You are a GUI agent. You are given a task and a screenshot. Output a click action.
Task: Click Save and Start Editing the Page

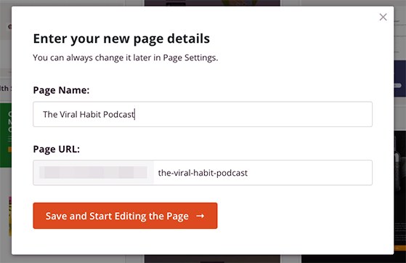[x=125, y=216]
